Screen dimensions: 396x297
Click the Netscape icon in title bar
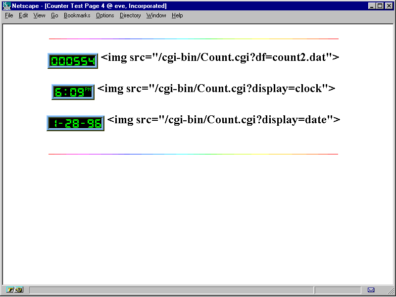(6, 6)
